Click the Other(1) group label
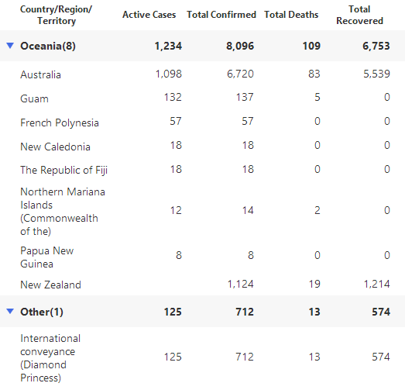The height and width of the screenshot is (390, 405). coord(42,312)
